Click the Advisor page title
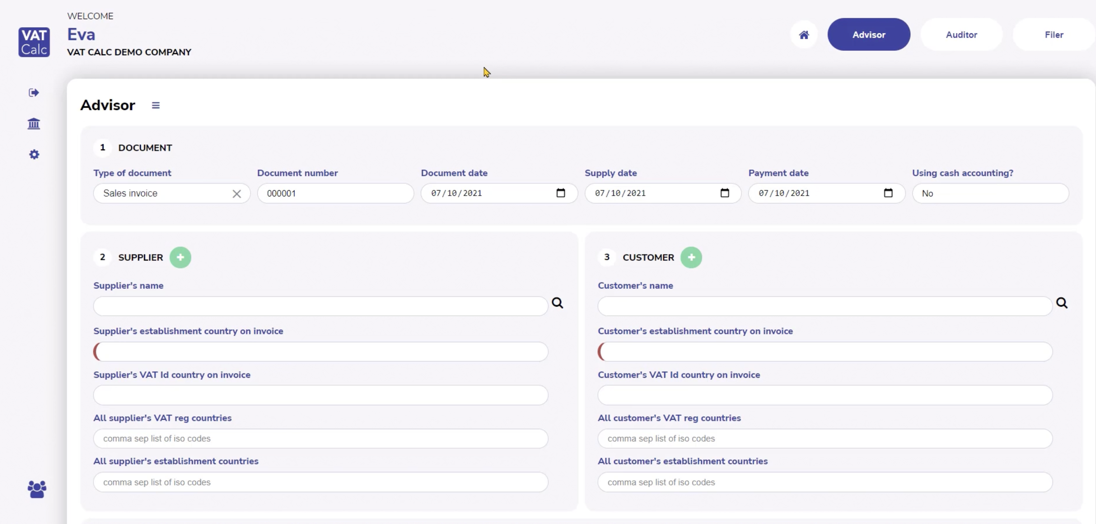The width and height of the screenshot is (1096, 524). click(x=108, y=105)
